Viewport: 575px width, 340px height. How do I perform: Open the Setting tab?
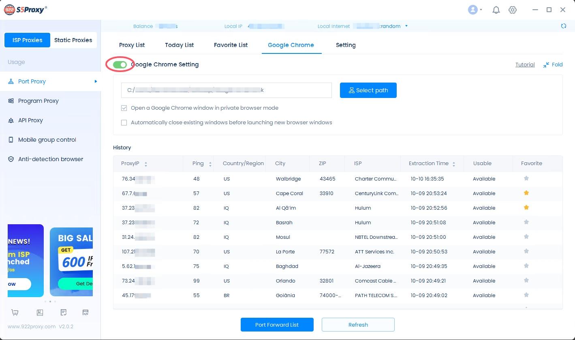pos(345,45)
